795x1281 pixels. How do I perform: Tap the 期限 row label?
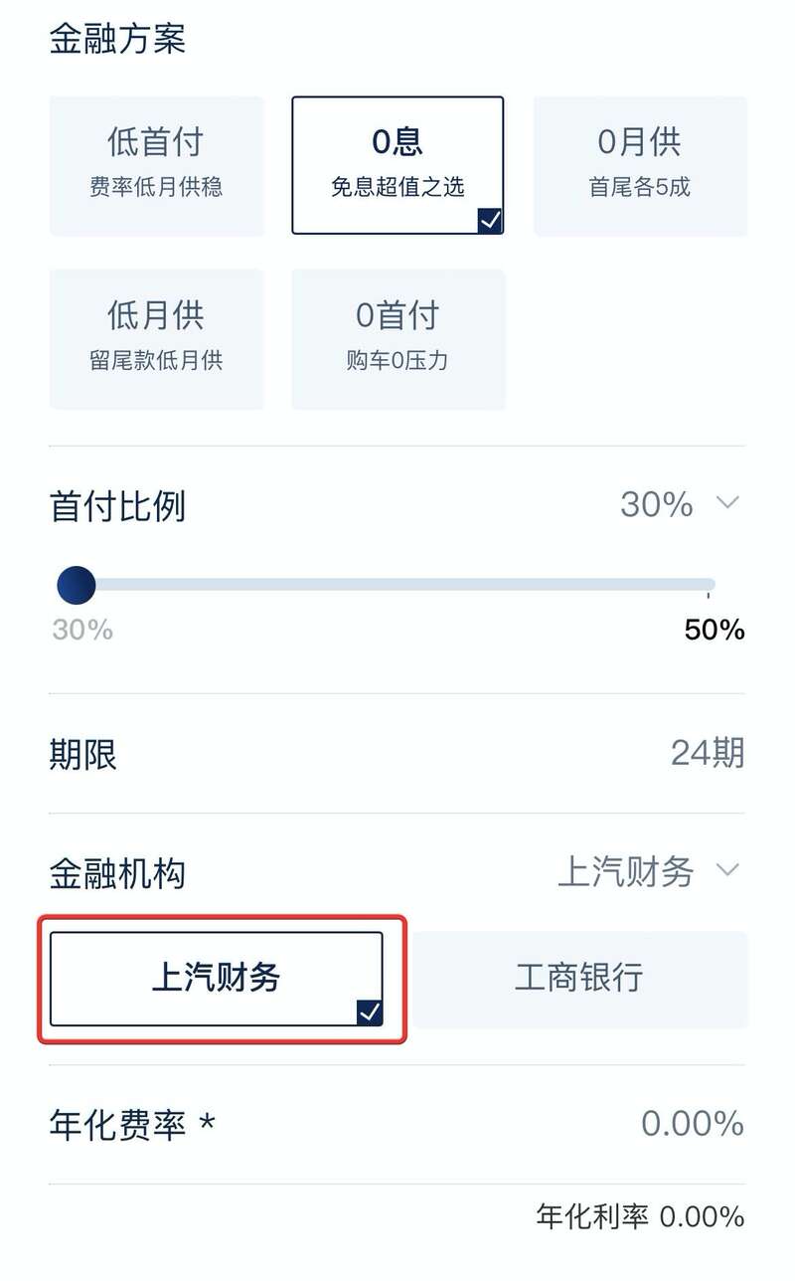click(83, 754)
